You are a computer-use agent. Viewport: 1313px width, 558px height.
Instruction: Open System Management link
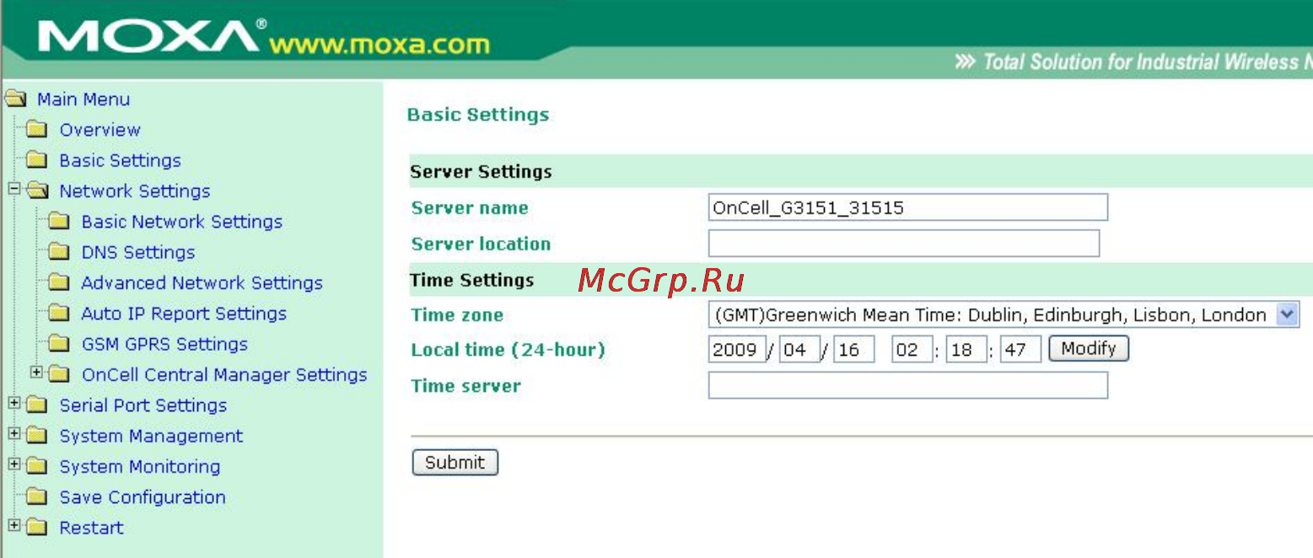point(151,436)
